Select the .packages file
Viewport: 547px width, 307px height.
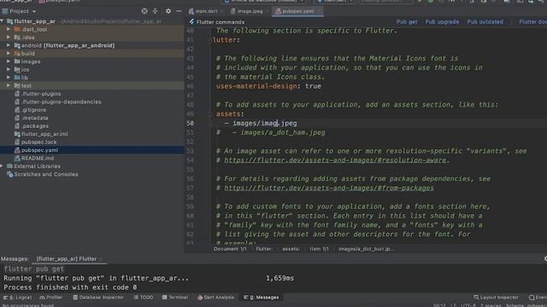35,125
